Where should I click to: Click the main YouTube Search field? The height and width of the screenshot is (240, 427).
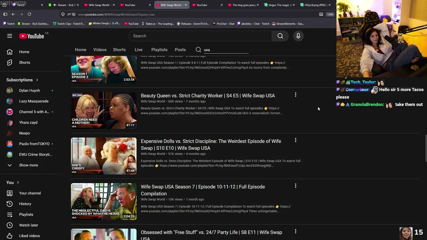(200, 36)
